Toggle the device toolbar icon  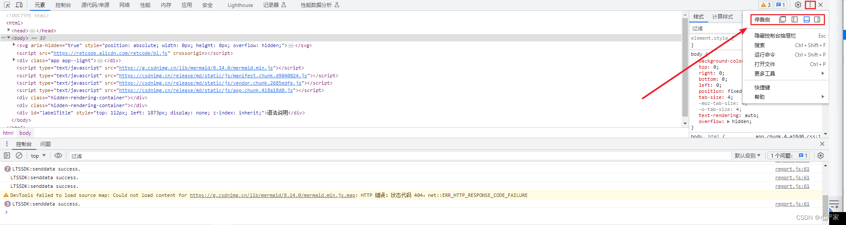[x=19, y=5]
